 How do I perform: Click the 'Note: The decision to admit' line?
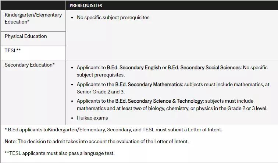click(x=97, y=141)
